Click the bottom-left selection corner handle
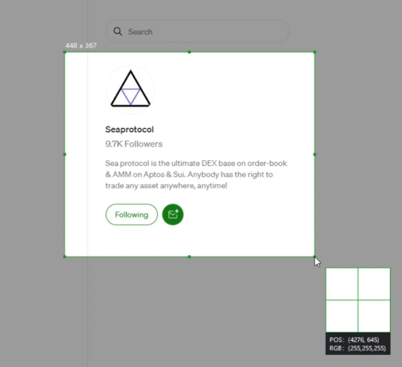The height and width of the screenshot is (367, 402). (x=64, y=256)
